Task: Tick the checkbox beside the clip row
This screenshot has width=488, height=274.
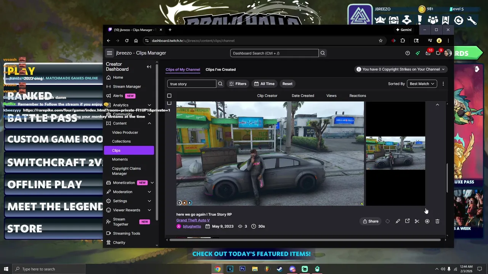Action: (x=169, y=103)
